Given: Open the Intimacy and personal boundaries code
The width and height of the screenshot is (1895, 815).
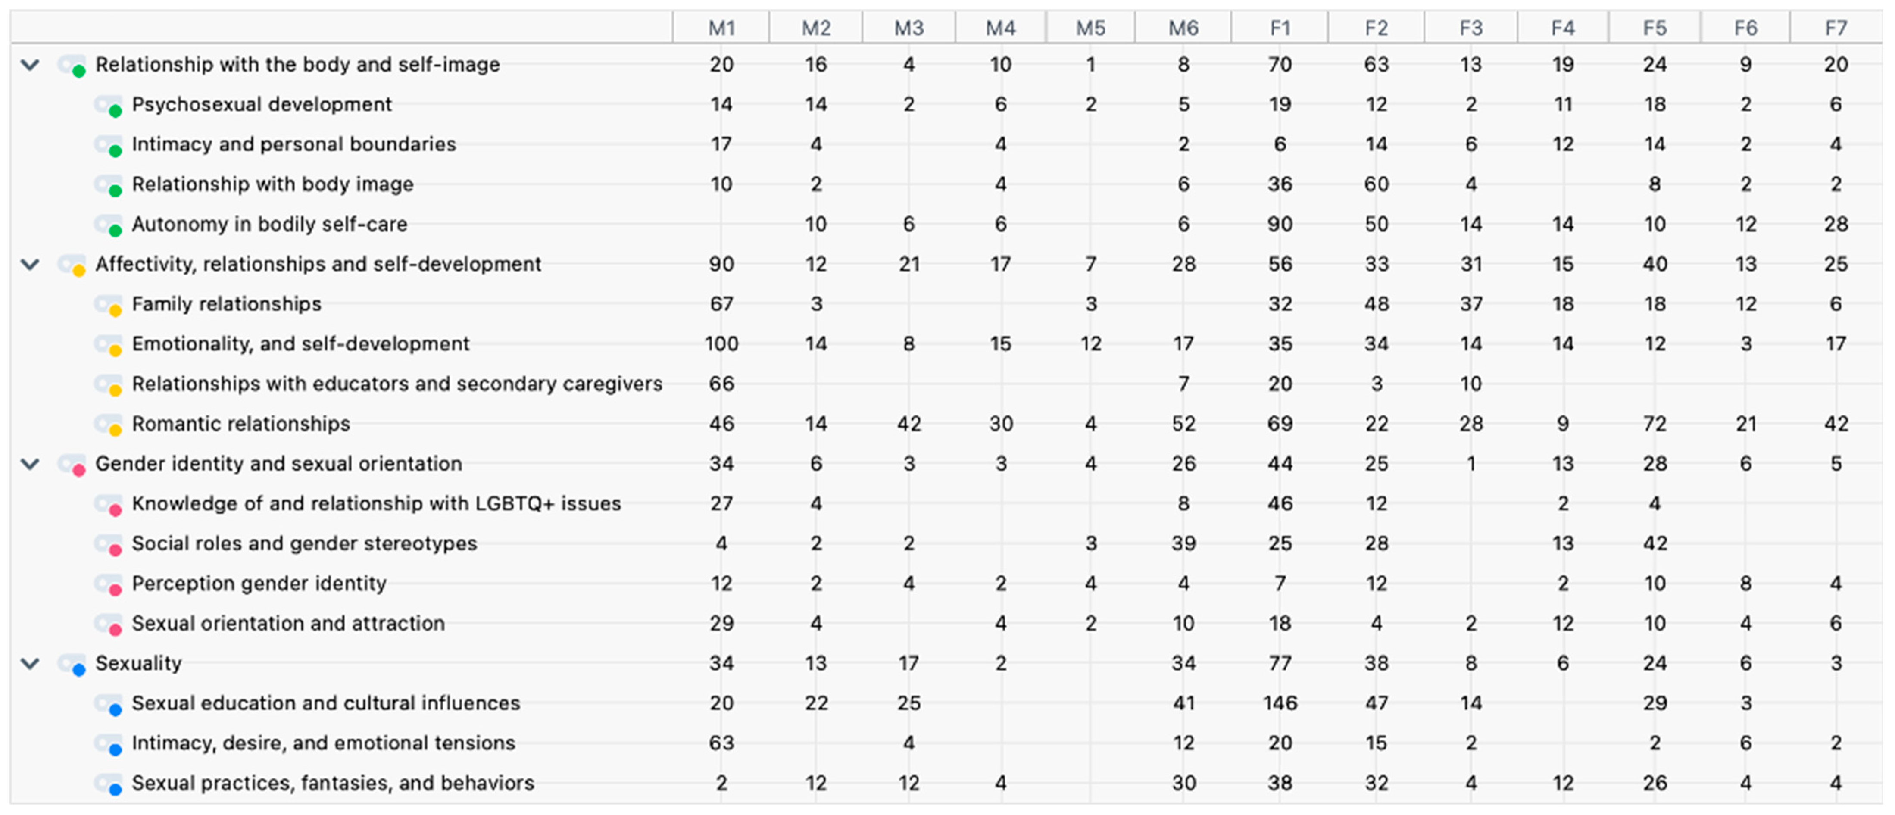Looking at the screenshot, I should 293,144.
